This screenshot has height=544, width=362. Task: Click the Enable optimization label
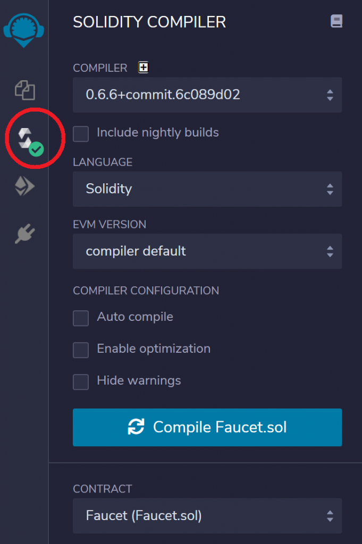click(154, 348)
